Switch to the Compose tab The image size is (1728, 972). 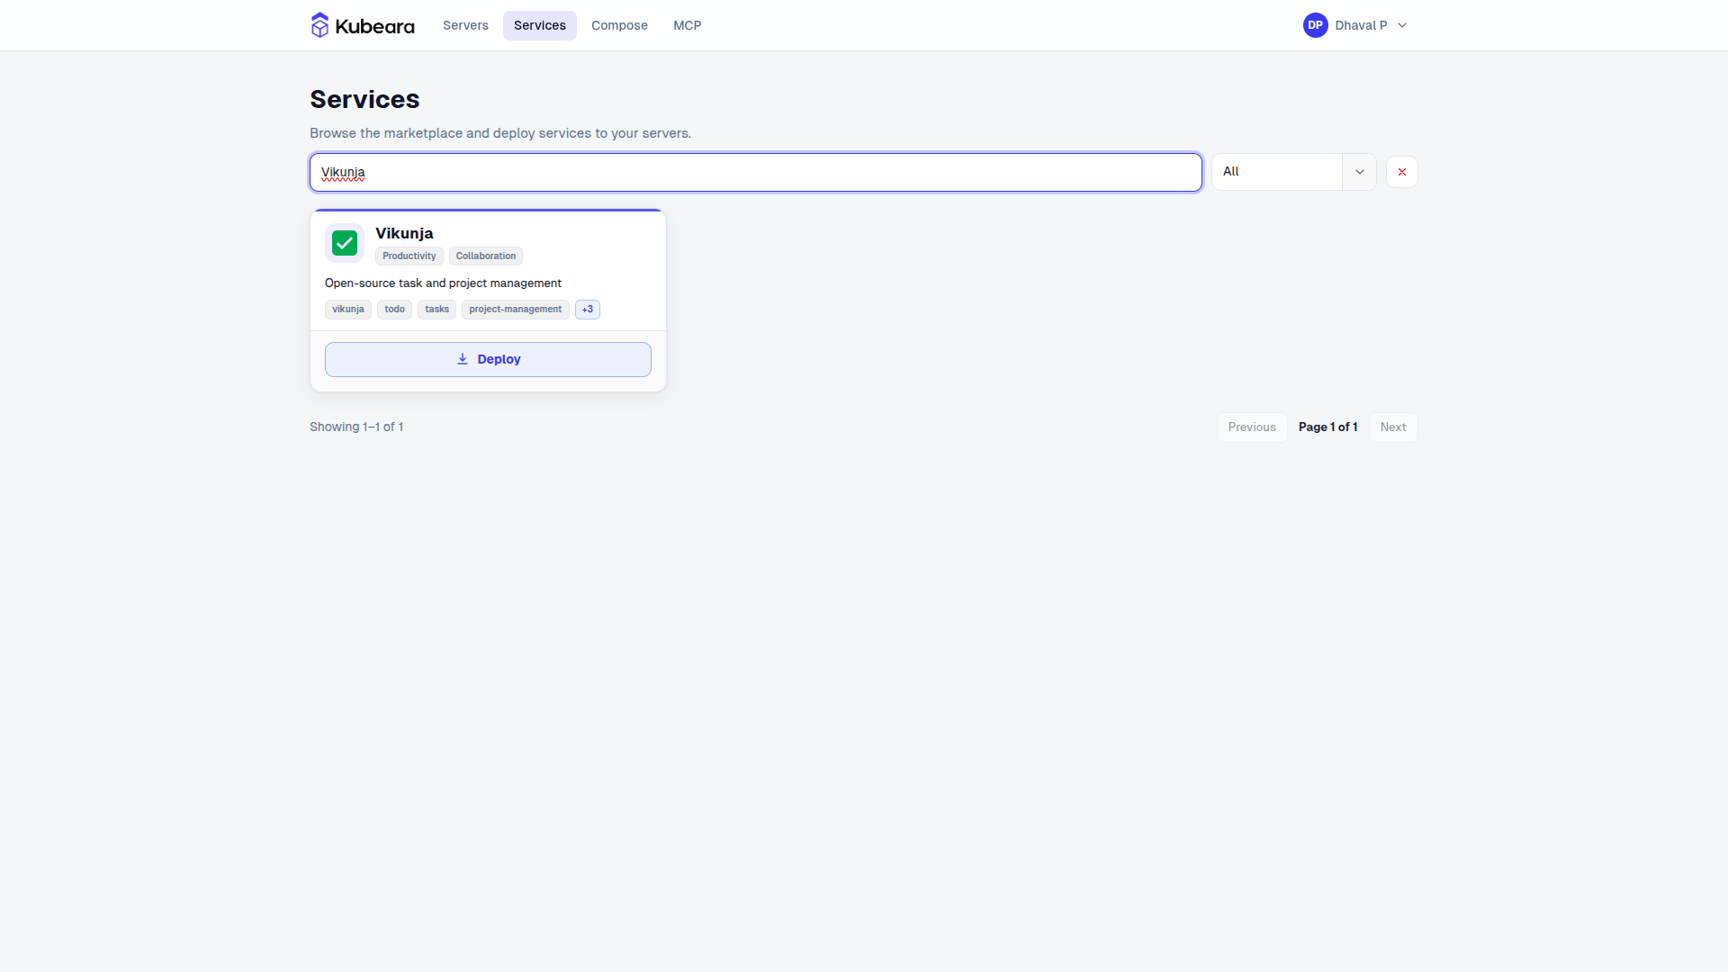tap(619, 25)
